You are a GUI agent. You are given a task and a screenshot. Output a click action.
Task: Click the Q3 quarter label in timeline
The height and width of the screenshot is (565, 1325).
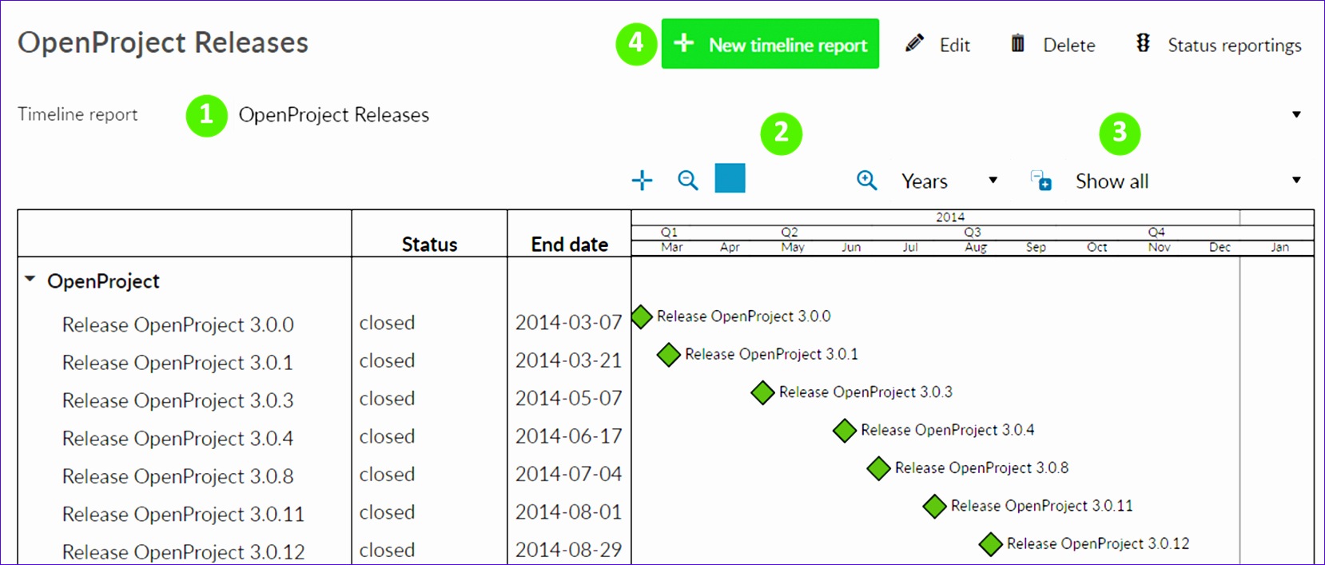[x=973, y=232]
